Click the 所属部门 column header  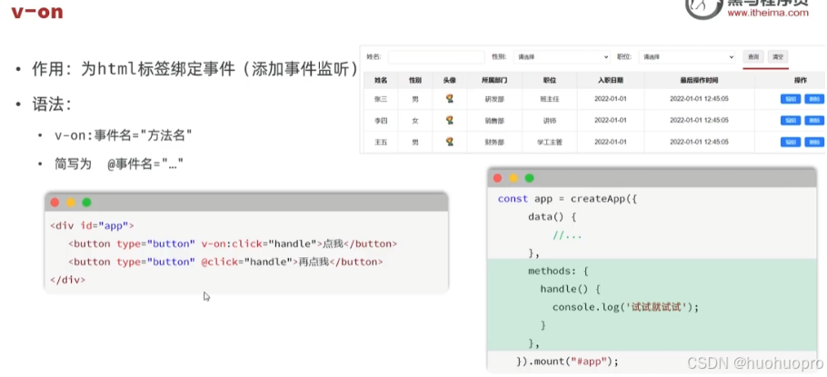494,80
